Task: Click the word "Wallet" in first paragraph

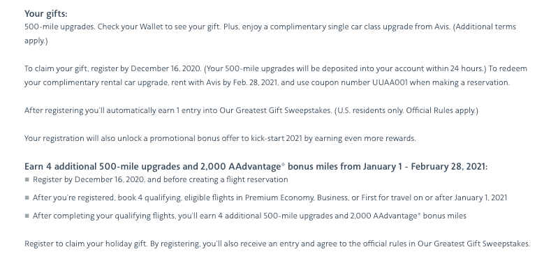Action: point(151,27)
